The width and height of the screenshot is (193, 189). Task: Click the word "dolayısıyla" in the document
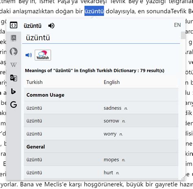click(121, 11)
